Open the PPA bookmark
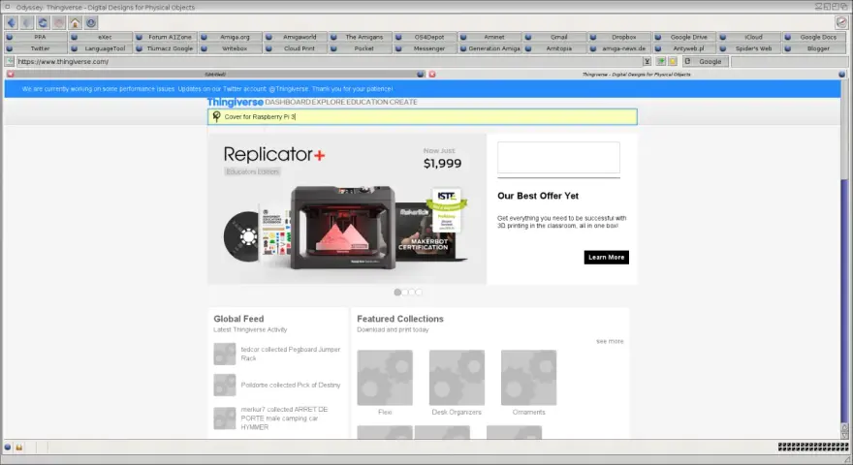 pyautogui.click(x=36, y=37)
